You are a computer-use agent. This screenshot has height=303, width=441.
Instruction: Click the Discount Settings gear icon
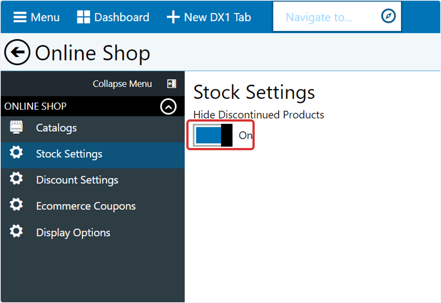[16, 179]
